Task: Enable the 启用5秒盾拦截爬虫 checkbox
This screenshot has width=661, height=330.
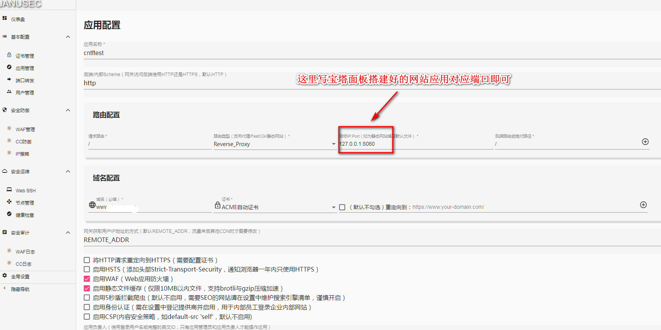Action: click(x=87, y=297)
